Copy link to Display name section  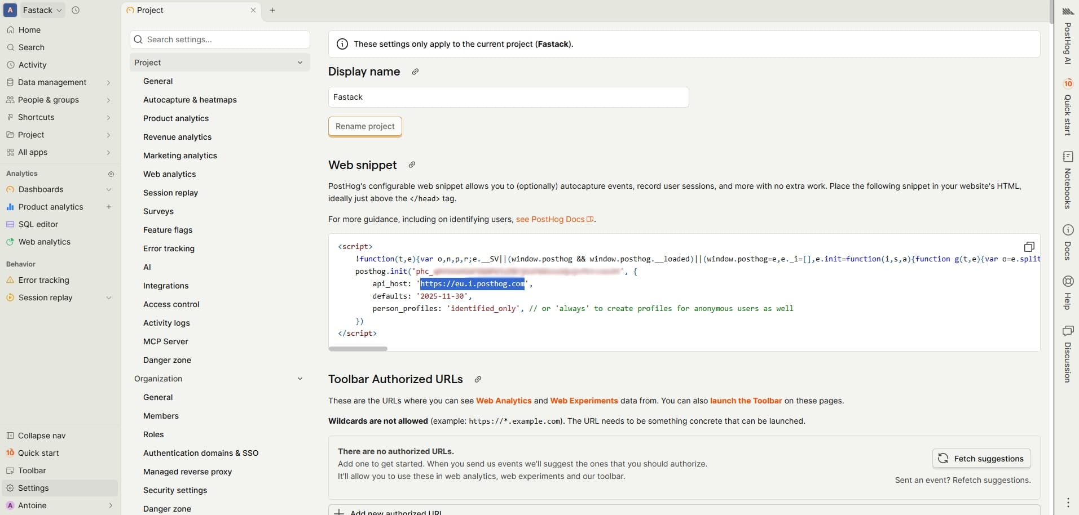(415, 72)
